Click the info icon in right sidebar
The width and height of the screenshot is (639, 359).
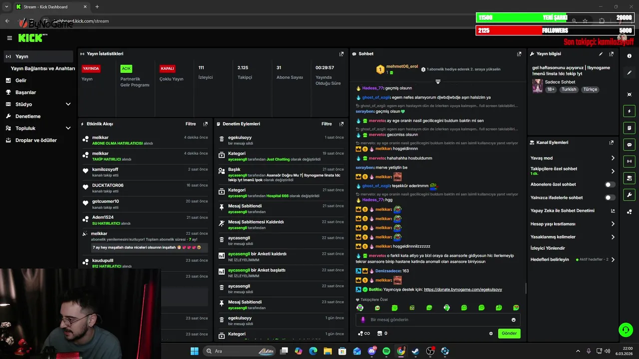click(x=630, y=56)
